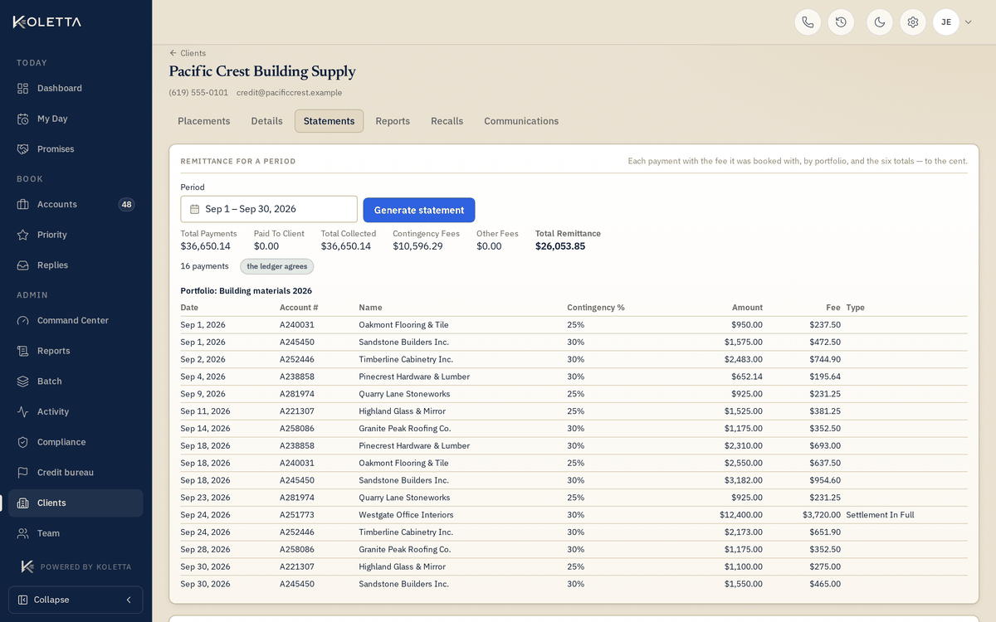Toggle dark mode moon icon
The image size is (996, 622).
880,22
